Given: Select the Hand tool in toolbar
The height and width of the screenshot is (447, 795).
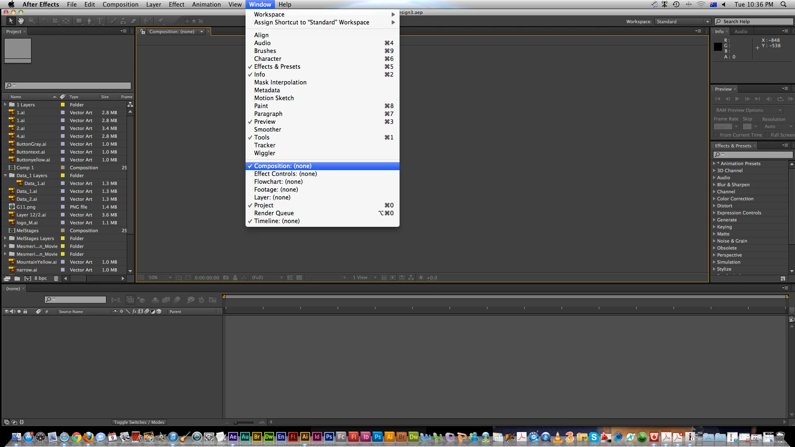Looking at the screenshot, I should tap(21, 21).
